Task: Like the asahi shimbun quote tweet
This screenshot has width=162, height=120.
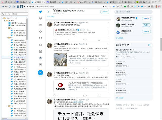Action: (84, 40)
